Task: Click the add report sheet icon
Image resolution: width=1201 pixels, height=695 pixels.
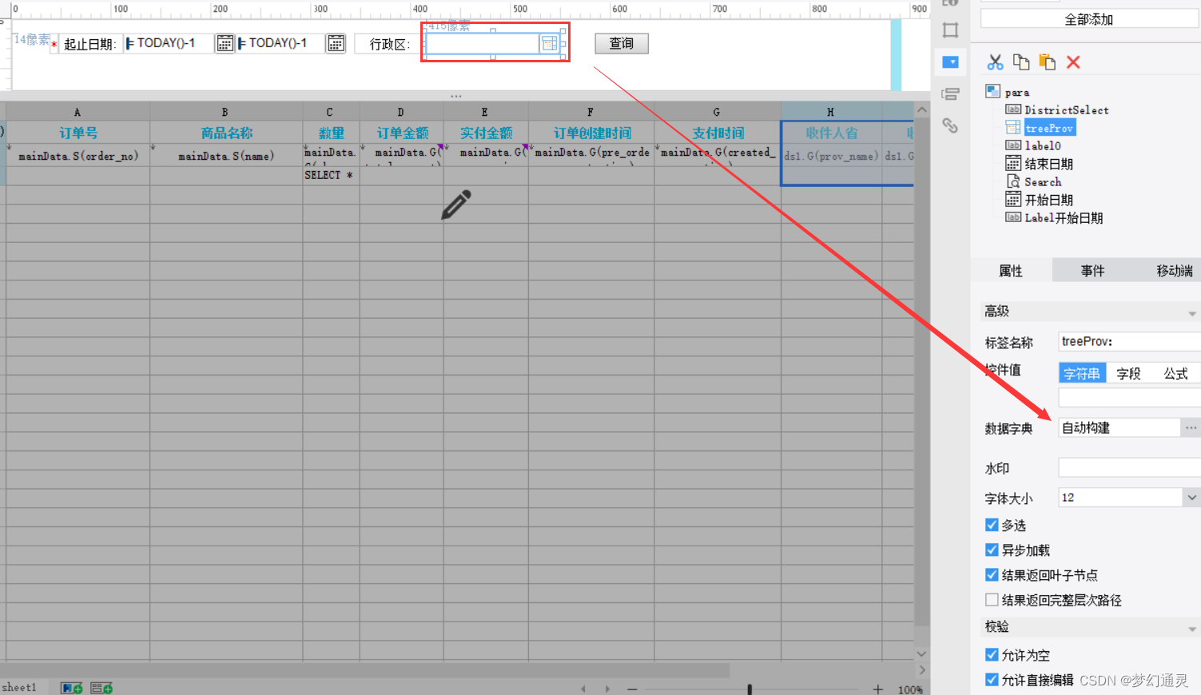Action: [72, 688]
